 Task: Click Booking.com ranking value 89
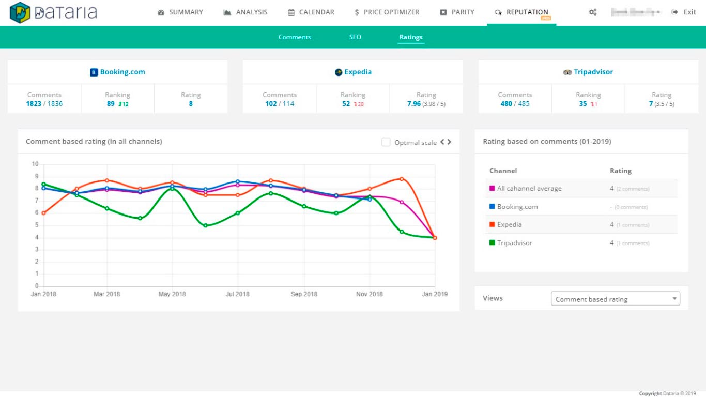[x=111, y=104]
